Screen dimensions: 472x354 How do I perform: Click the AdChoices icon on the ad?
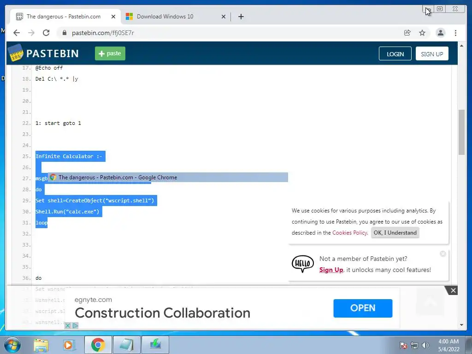point(75,325)
